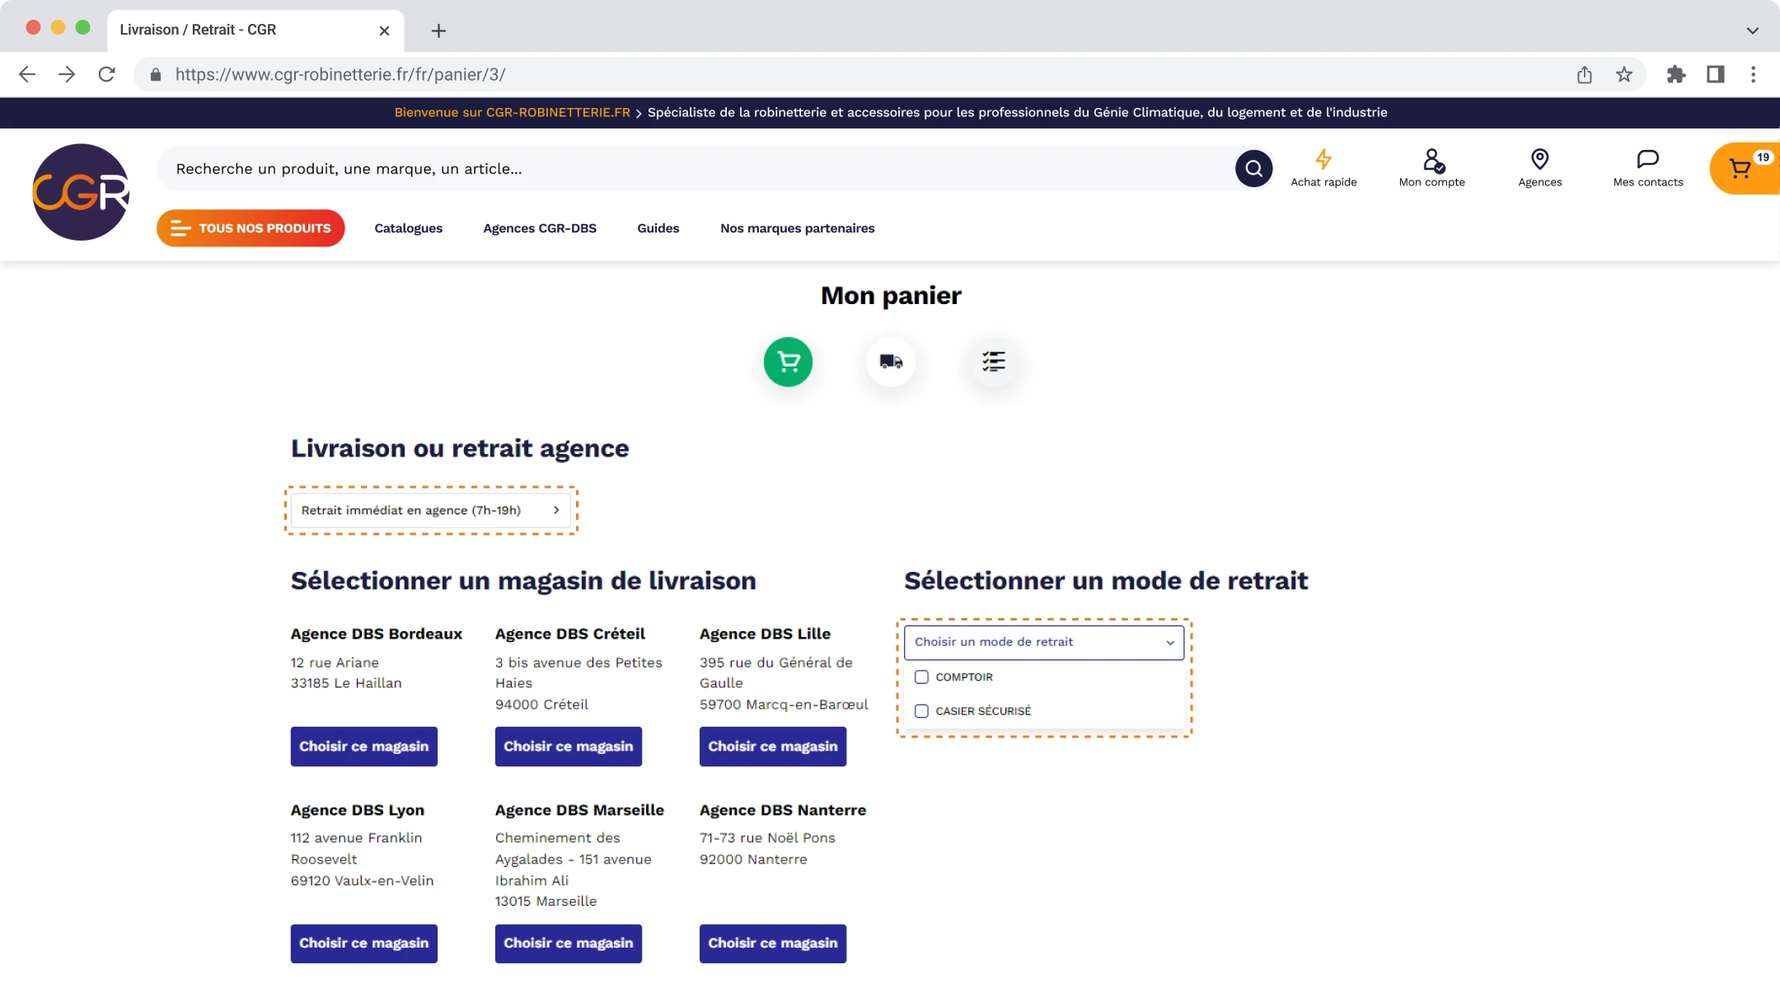Click the CGR logo
The image size is (1780, 988).
(x=81, y=192)
